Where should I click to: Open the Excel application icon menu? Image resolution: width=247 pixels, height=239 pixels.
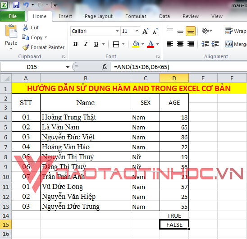(4, 5)
